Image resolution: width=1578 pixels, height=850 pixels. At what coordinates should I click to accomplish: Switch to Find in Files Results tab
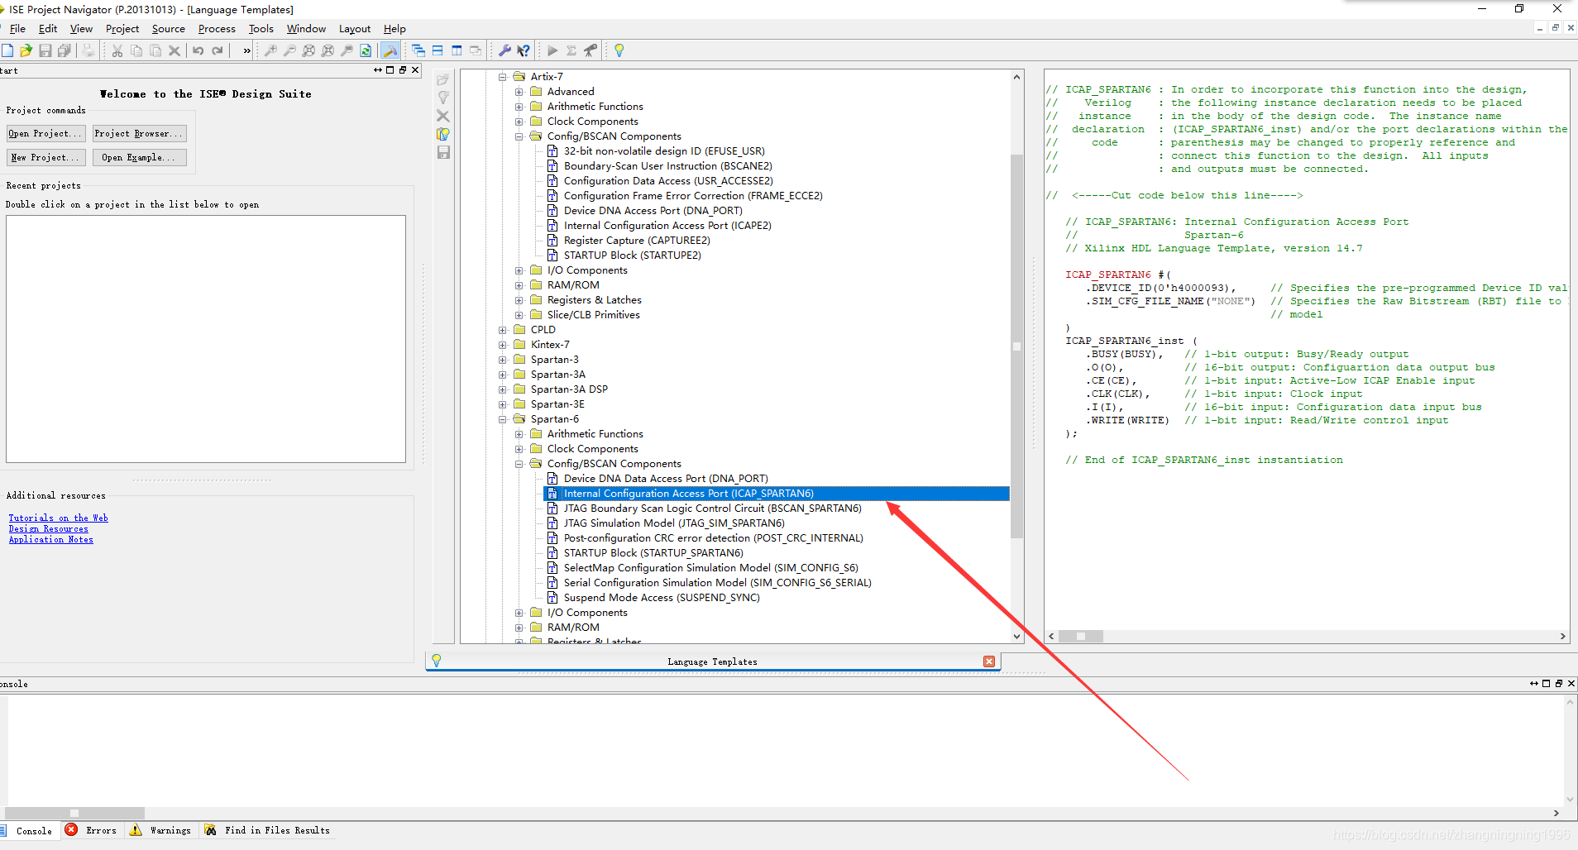268,830
